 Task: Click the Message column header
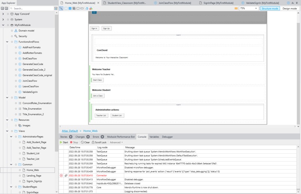click(130, 147)
